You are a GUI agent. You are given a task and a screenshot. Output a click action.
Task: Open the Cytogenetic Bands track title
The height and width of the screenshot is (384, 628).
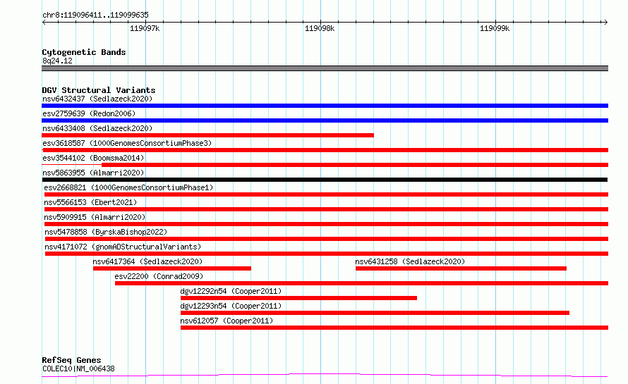tap(84, 52)
